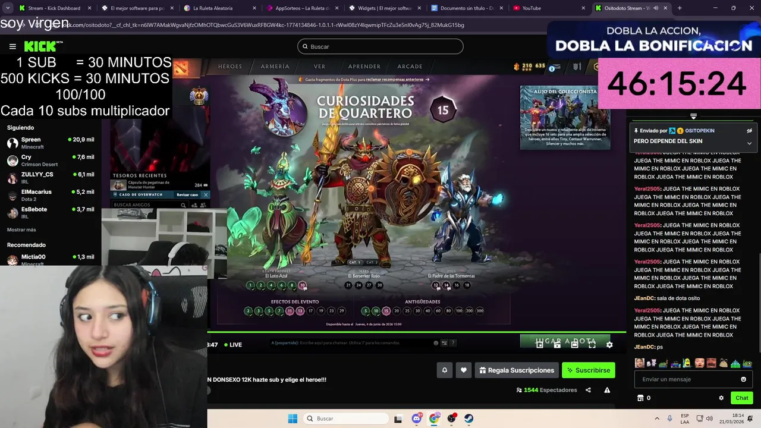Insert the first woman face emote
Image resolution: width=761 pixels, height=428 pixels.
click(639, 363)
